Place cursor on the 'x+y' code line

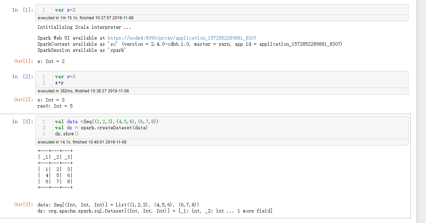pyautogui.click(x=60, y=83)
